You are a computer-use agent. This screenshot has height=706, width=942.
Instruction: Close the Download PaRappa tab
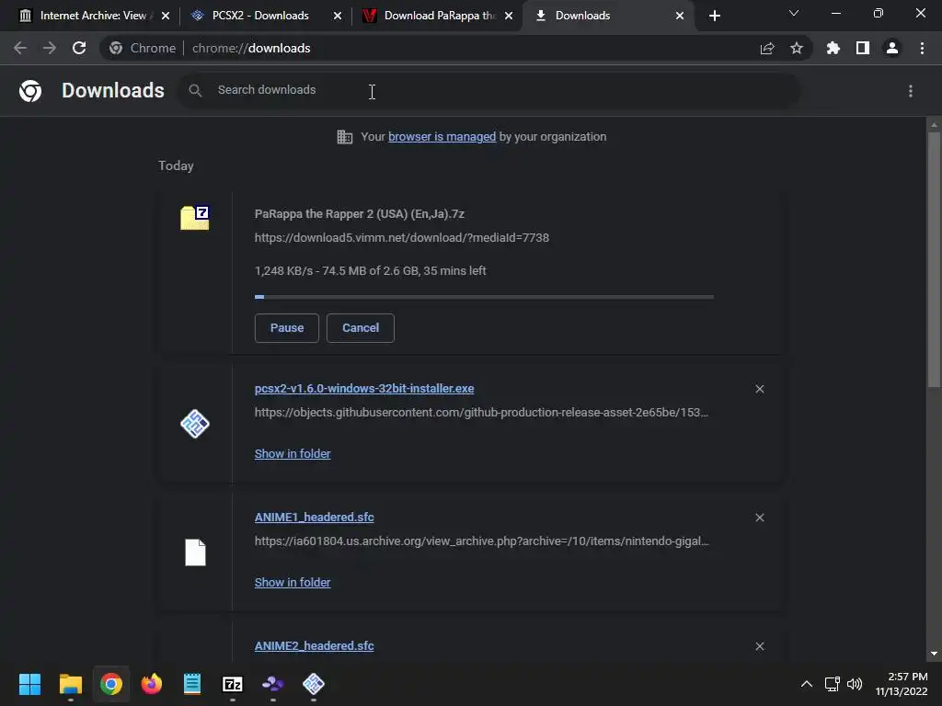coord(509,16)
